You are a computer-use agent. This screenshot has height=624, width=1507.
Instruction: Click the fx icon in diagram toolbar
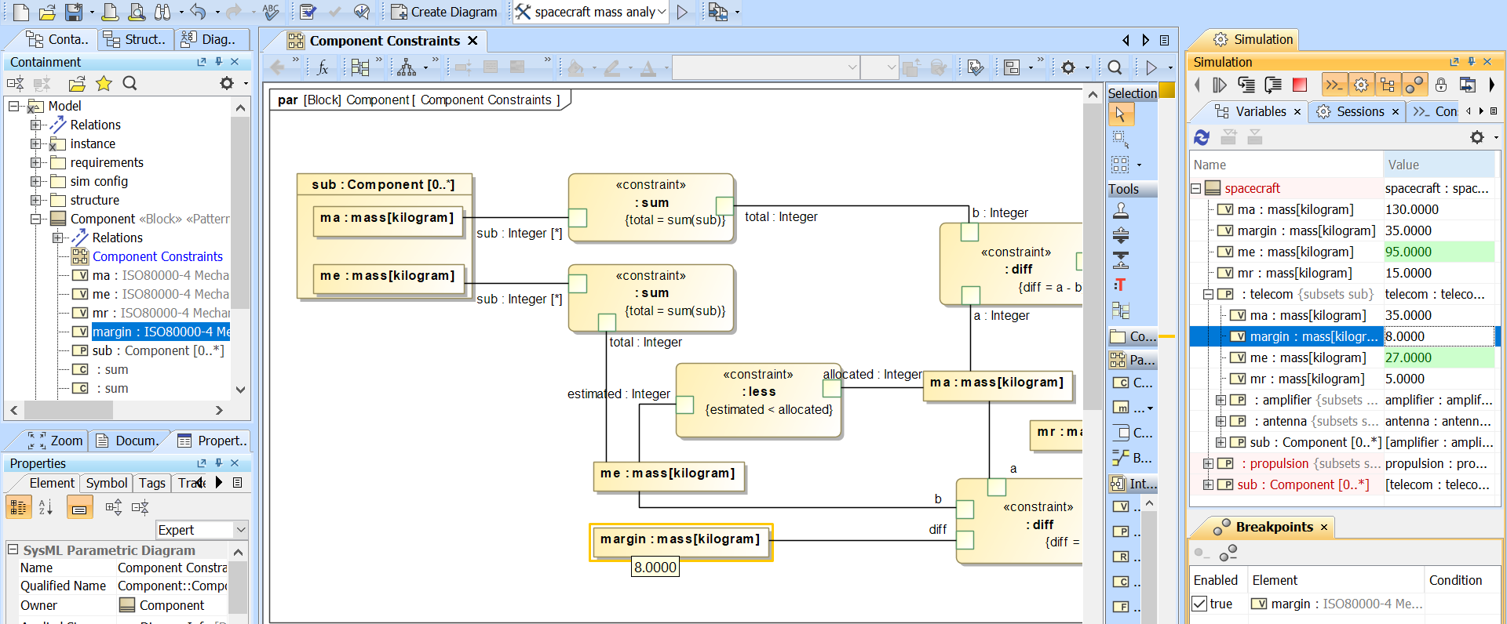(x=323, y=68)
